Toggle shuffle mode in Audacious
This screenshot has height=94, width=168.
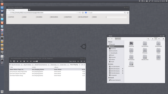click(81, 61)
